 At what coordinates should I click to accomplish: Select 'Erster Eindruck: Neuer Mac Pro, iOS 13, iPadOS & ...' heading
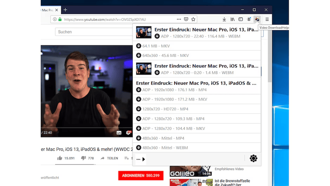tap(196, 83)
